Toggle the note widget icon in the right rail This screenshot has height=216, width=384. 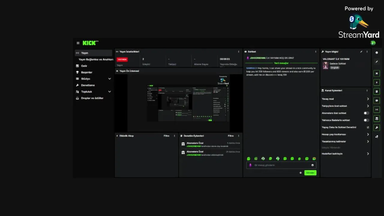click(377, 91)
